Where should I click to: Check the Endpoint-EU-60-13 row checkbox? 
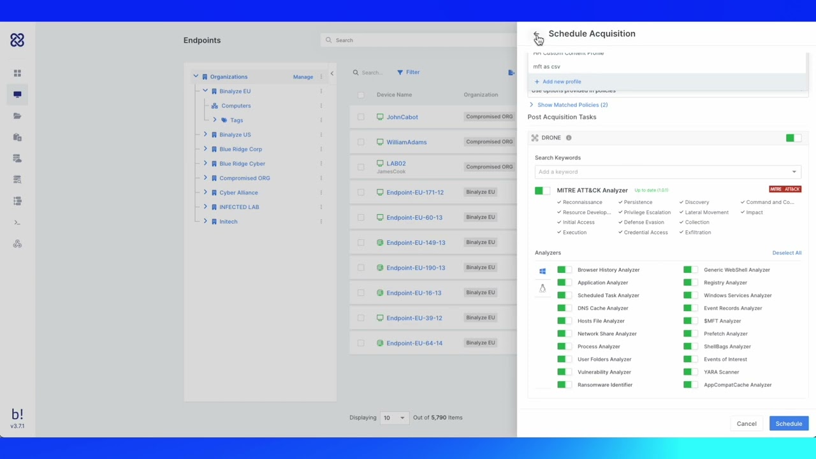pos(361,217)
